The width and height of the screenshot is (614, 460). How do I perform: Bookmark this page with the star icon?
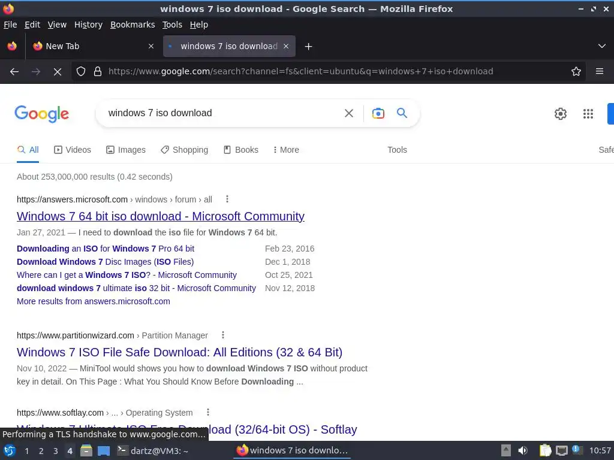576,72
